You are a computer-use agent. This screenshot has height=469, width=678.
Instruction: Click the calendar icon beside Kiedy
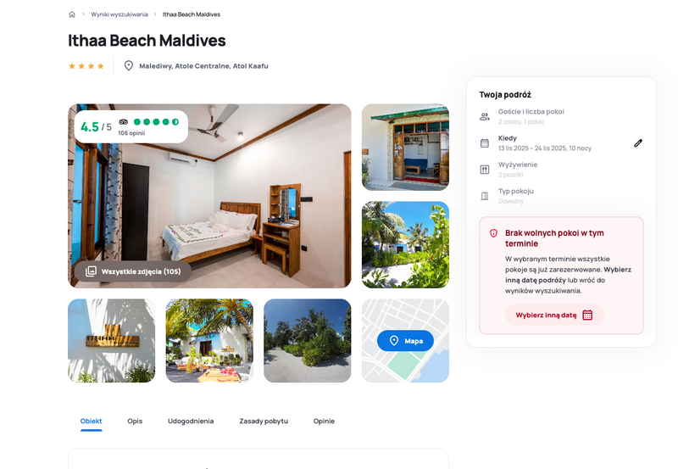pyautogui.click(x=485, y=143)
